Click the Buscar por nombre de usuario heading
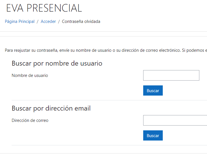The width and height of the screenshot is (207, 164). click(x=57, y=63)
